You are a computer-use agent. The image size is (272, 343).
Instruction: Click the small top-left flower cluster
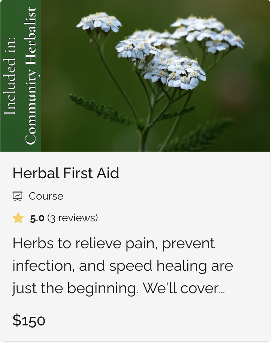pos(99,22)
